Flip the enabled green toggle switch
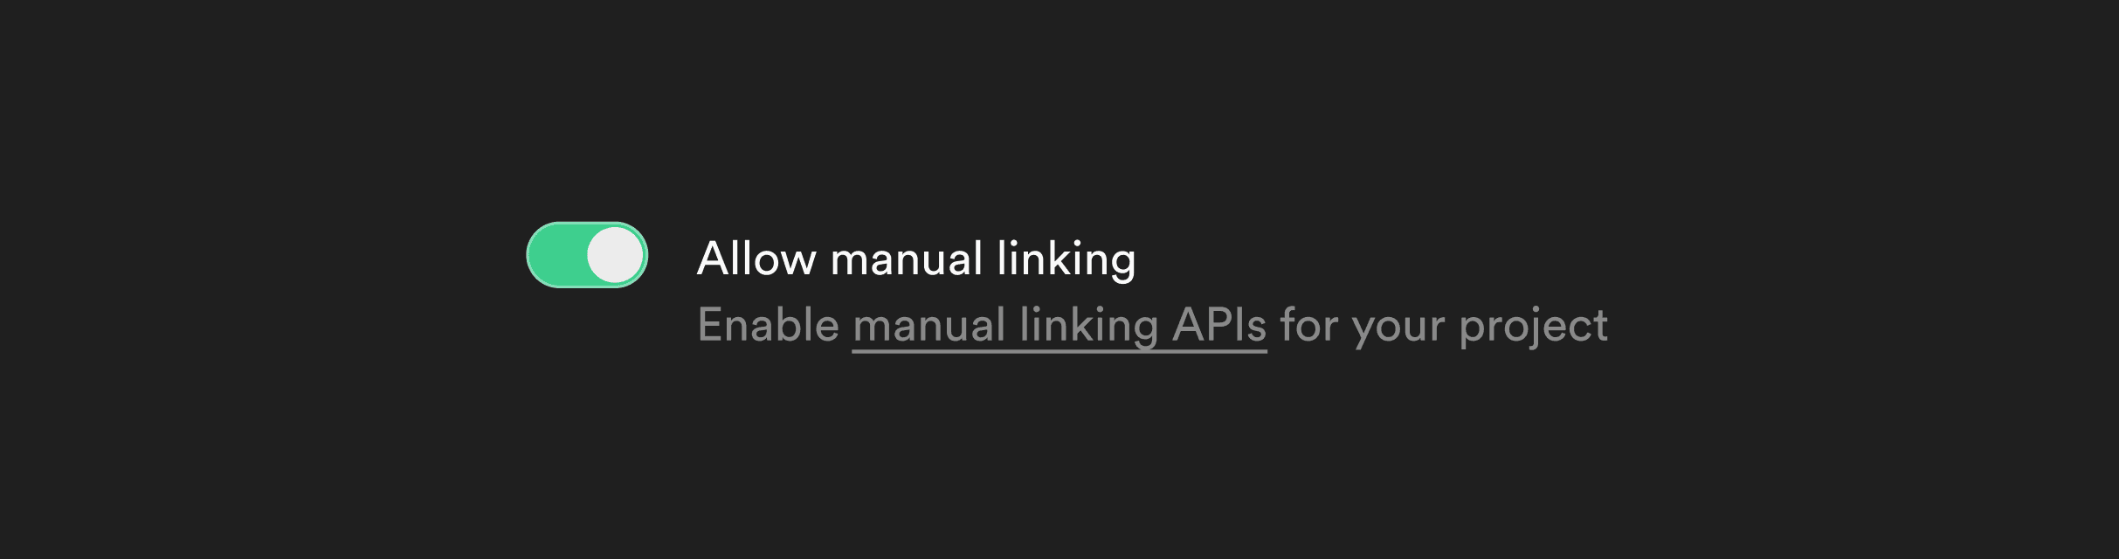 pos(587,255)
